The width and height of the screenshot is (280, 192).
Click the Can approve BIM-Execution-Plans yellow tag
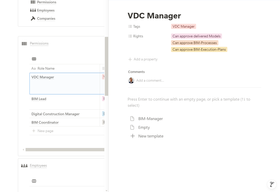199,50
